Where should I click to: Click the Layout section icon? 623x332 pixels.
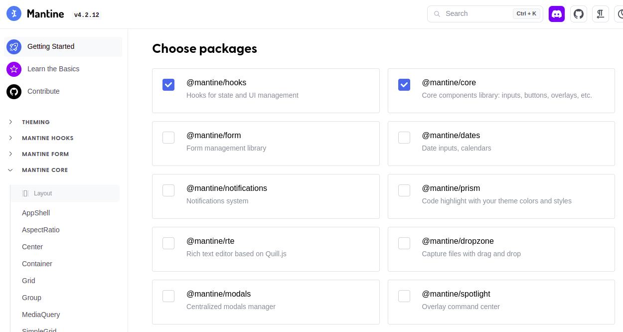[25, 193]
